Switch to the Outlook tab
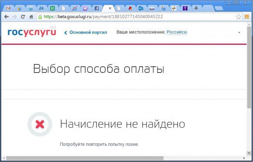This screenshot has height=162, width=253. click(141, 8)
